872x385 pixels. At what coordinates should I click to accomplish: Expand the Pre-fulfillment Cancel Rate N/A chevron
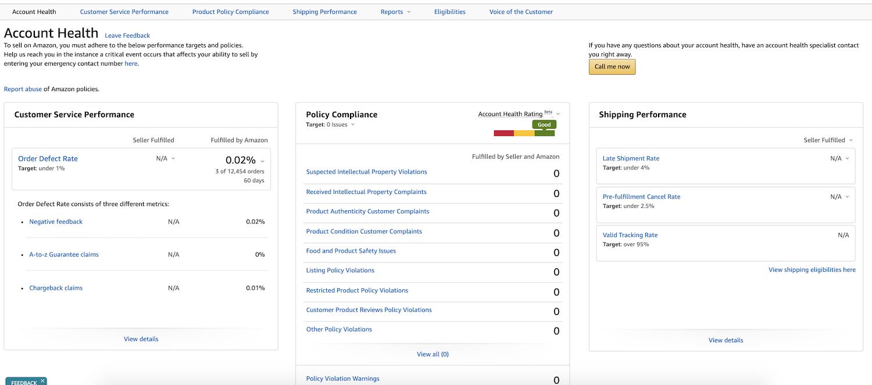point(847,197)
